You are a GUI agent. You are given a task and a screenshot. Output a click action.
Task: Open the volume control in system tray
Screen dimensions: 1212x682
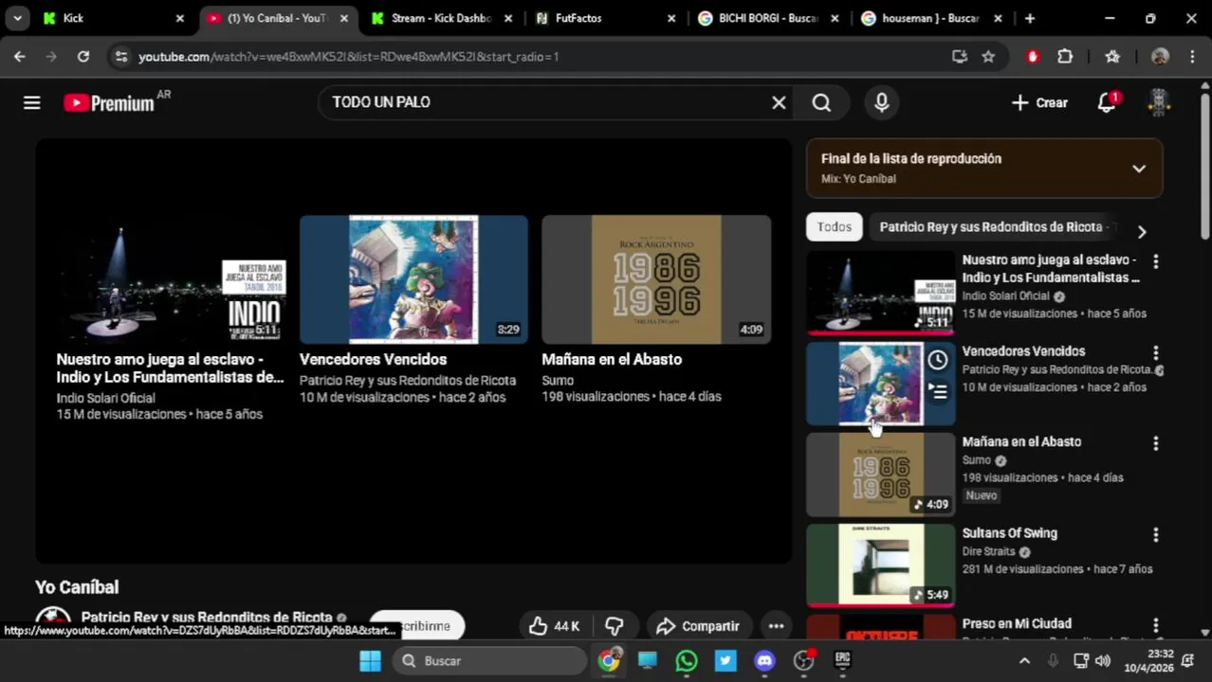click(1103, 660)
